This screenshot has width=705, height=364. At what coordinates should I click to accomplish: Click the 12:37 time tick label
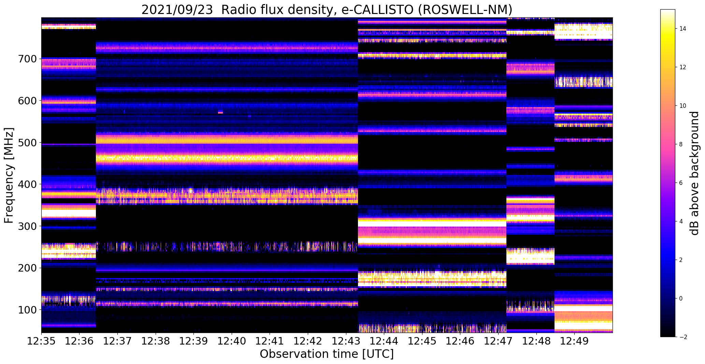pos(117,341)
